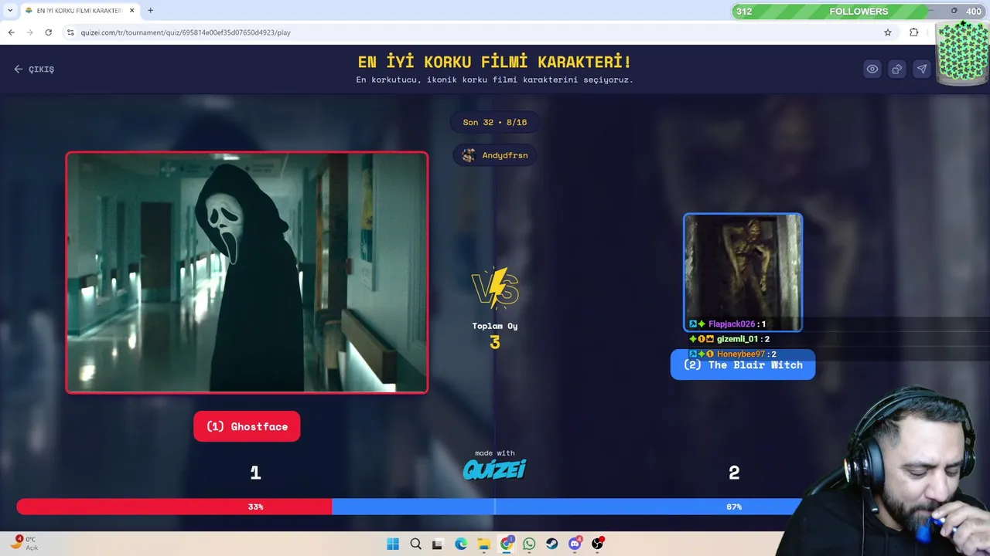Open Discord from the taskbar
The height and width of the screenshot is (556, 990).
(575, 544)
